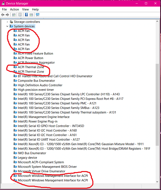Click the Storage controllers category icon
The width and height of the screenshot is (161, 190).
(x=11, y=22)
